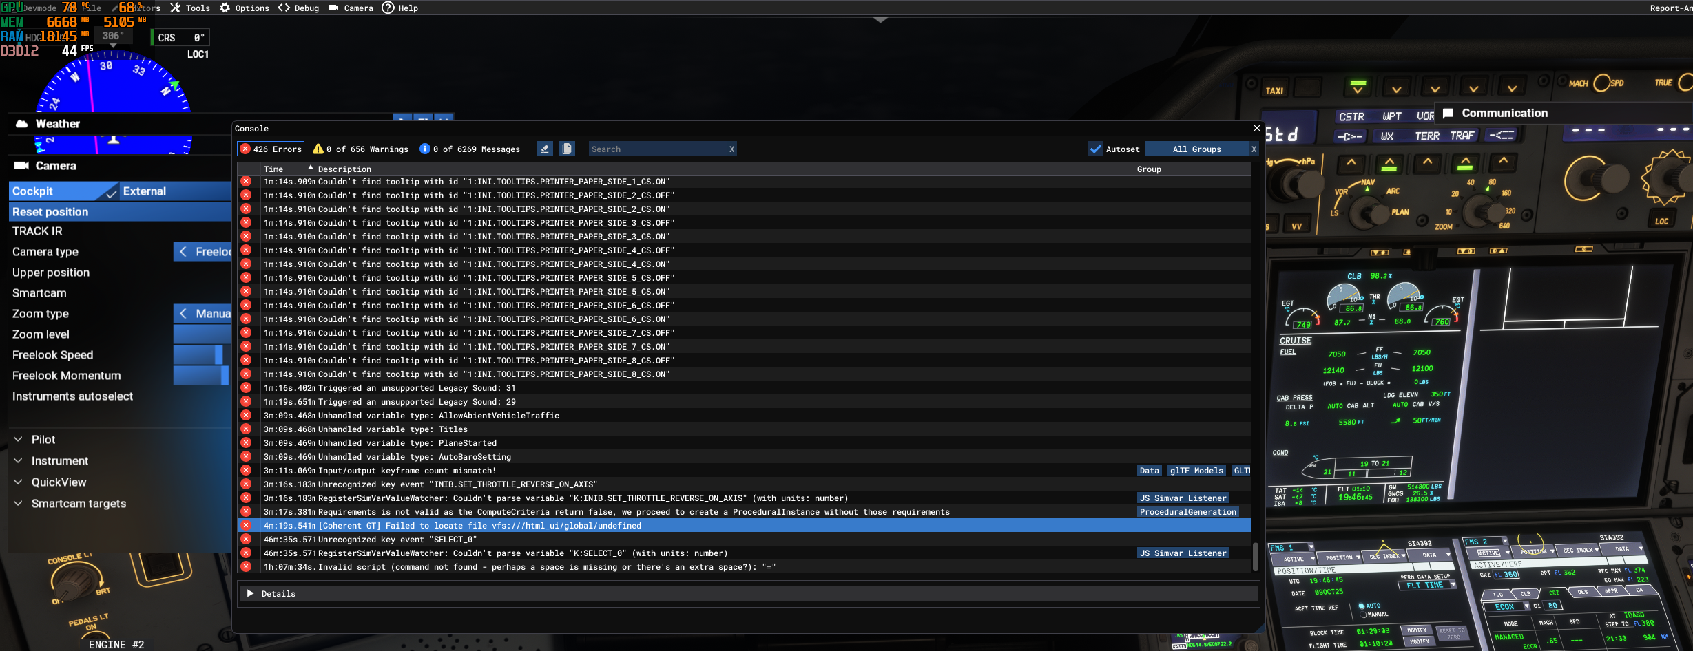Expand the Details section of the Console
The image size is (1693, 651).
click(x=251, y=593)
